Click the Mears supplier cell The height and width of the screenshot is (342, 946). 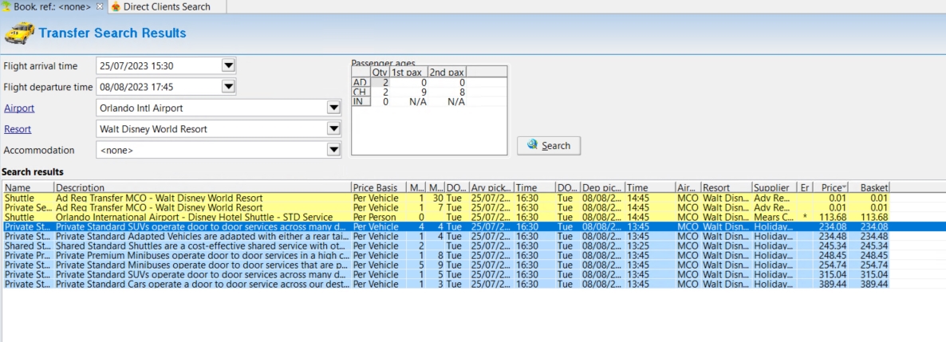coord(775,217)
